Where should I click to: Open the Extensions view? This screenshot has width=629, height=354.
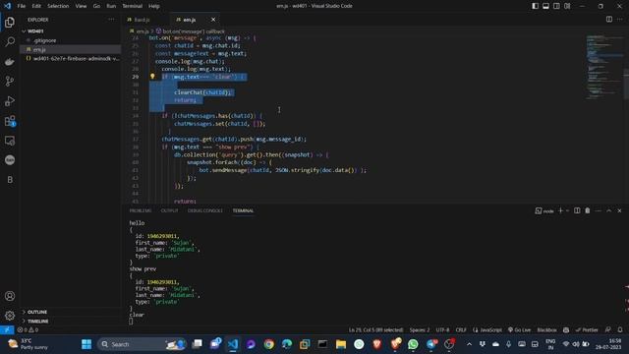click(10, 120)
